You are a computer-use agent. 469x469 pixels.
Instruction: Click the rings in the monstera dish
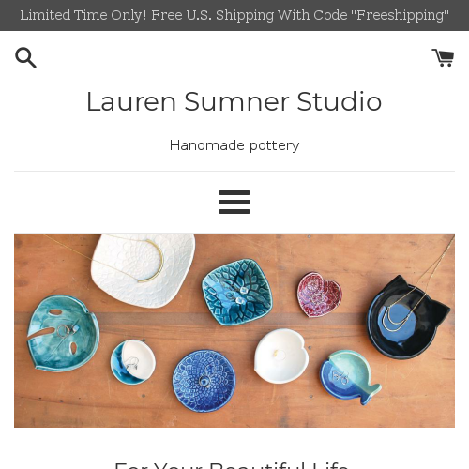(65, 331)
